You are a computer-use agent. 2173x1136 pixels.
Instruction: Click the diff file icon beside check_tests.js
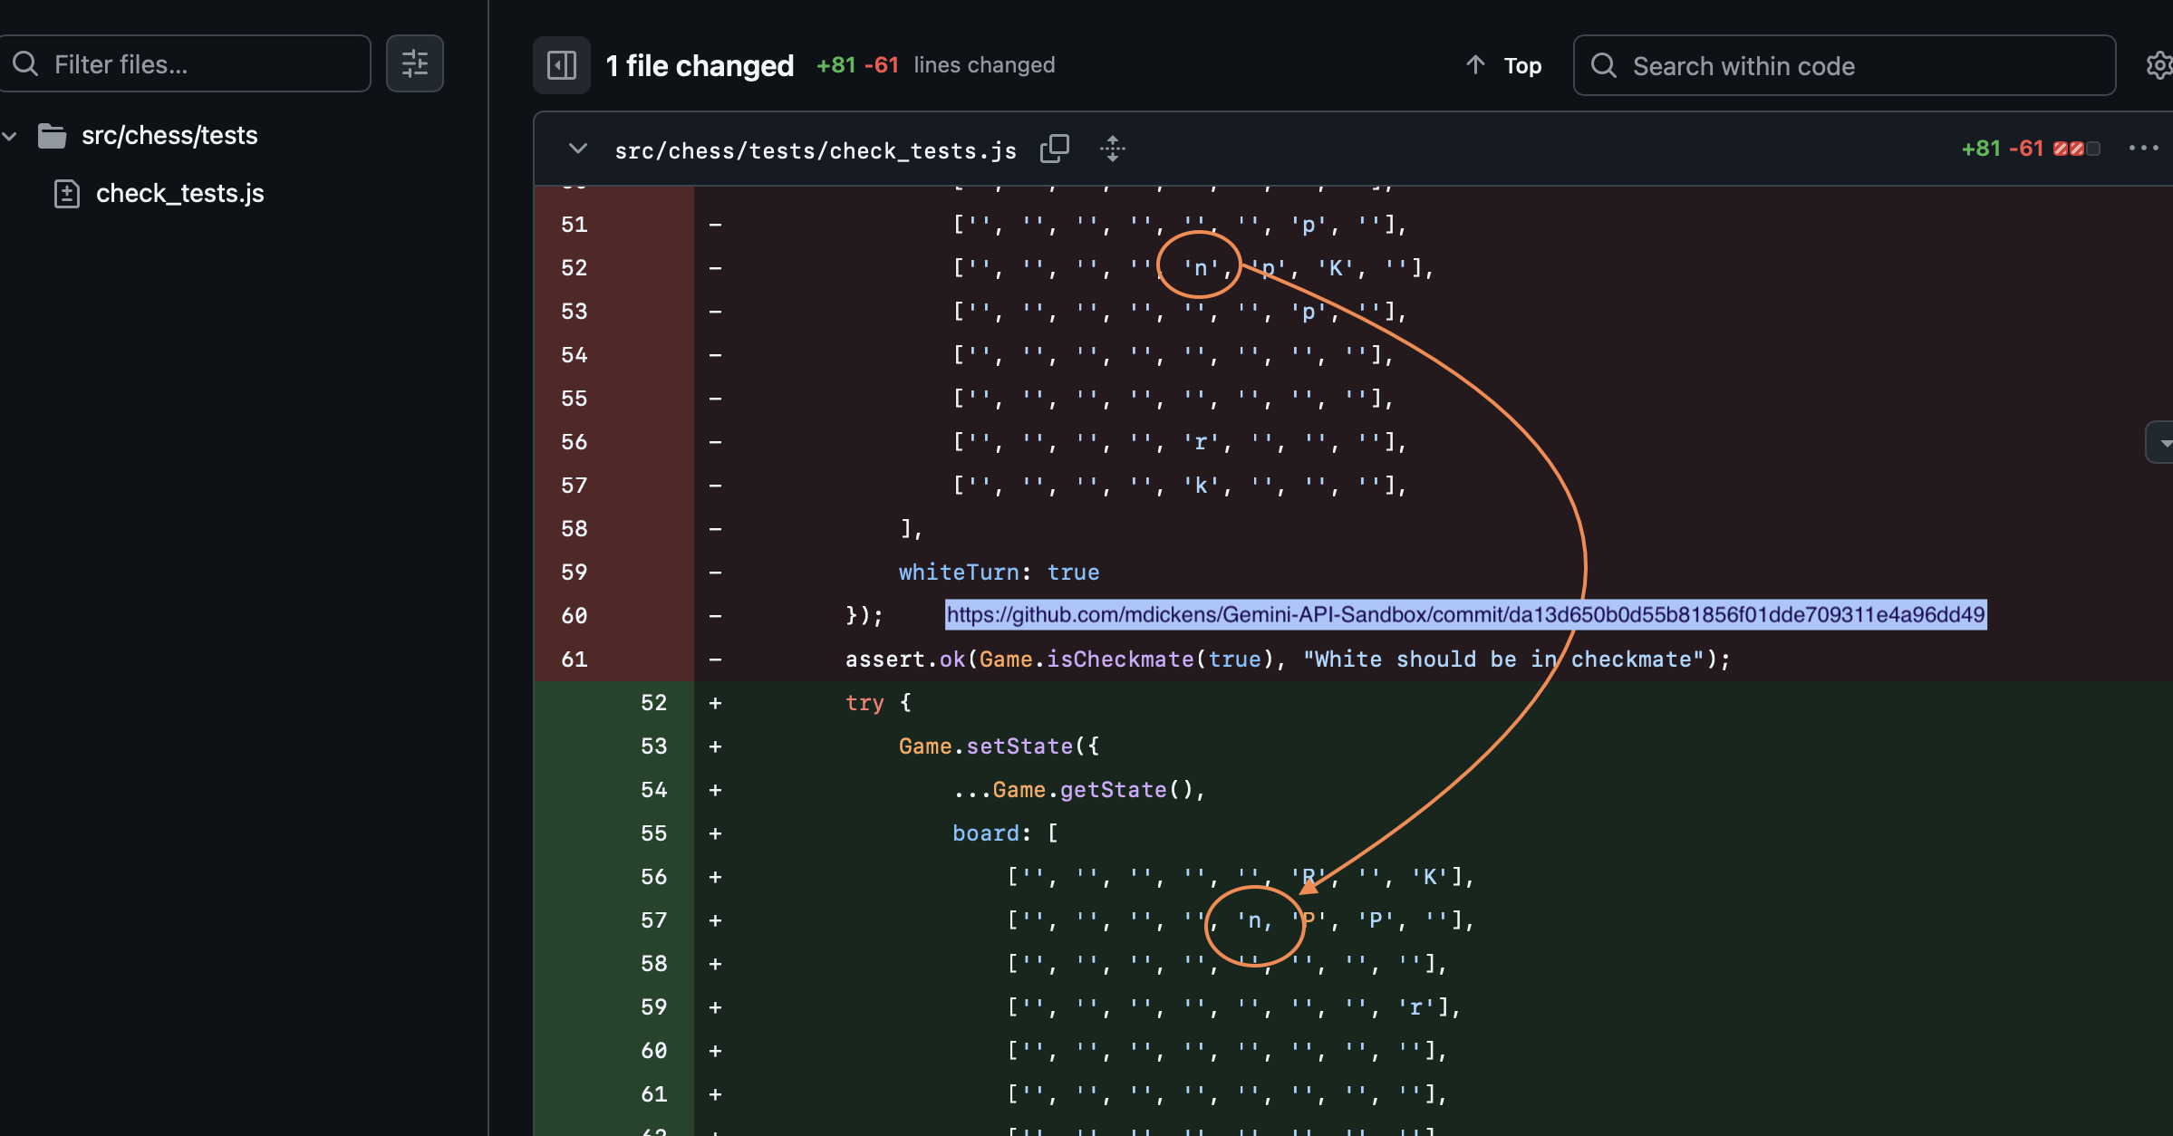67,193
